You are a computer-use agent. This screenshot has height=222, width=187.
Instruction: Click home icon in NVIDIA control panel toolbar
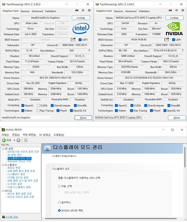pos(26,140)
